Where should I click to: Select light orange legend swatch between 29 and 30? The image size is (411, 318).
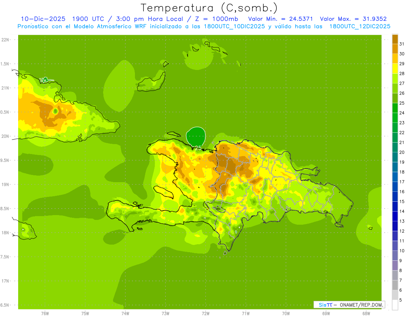[x=395, y=59]
